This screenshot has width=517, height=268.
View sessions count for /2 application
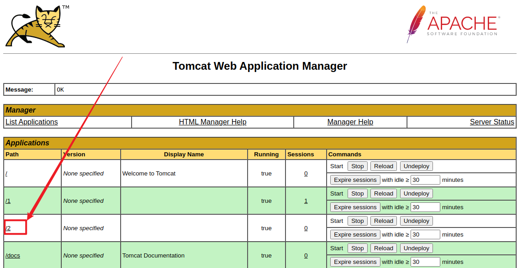pos(306,228)
